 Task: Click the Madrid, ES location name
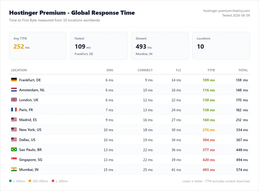28,120
